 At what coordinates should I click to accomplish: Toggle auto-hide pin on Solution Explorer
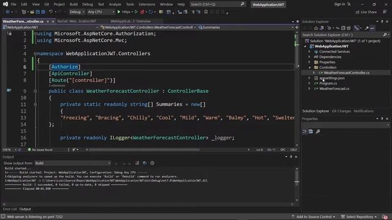[382, 22]
